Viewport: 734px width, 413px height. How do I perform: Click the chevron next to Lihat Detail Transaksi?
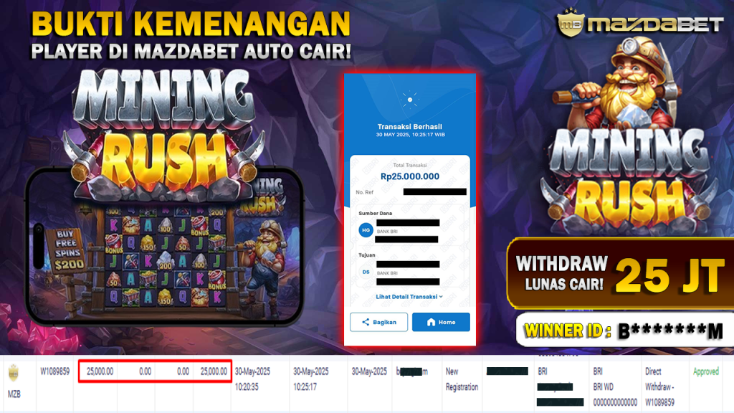pos(441,297)
